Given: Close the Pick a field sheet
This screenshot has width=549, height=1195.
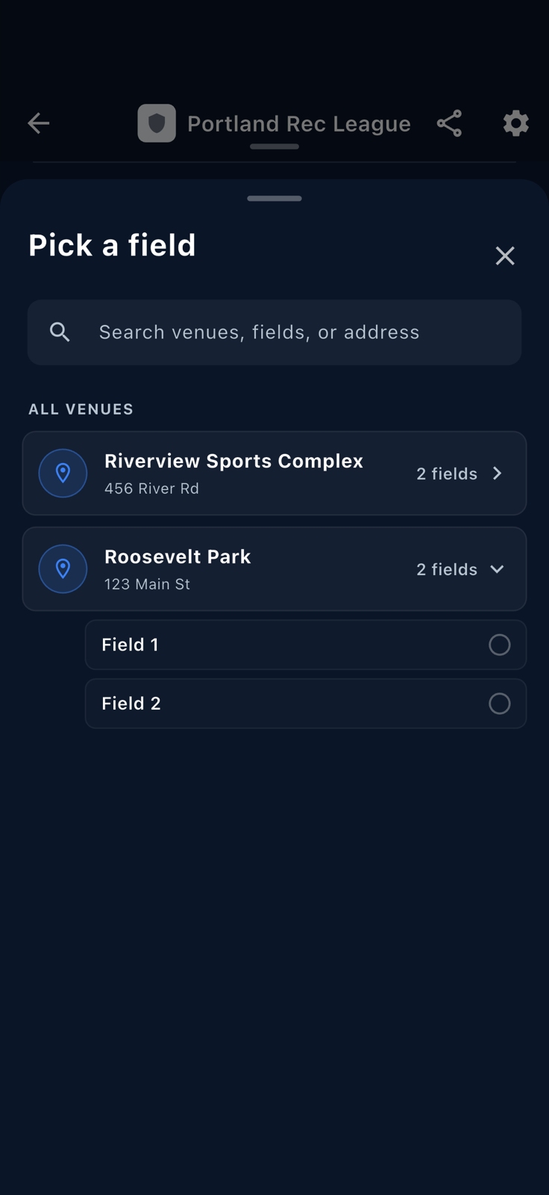Looking at the screenshot, I should tap(505, 255).
